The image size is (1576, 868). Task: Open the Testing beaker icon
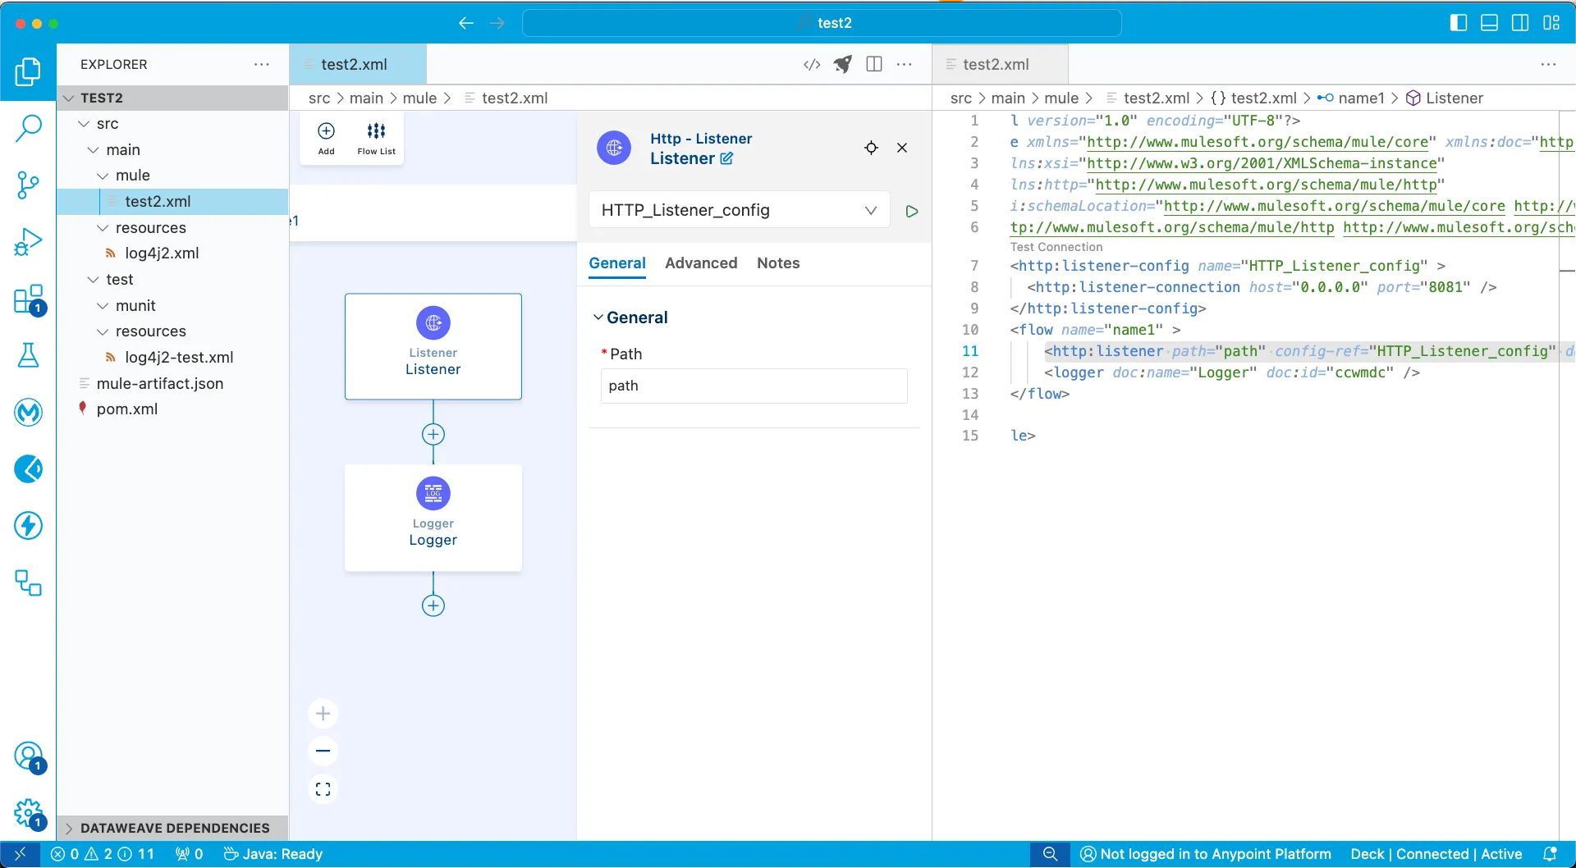[x=28, y=355]
